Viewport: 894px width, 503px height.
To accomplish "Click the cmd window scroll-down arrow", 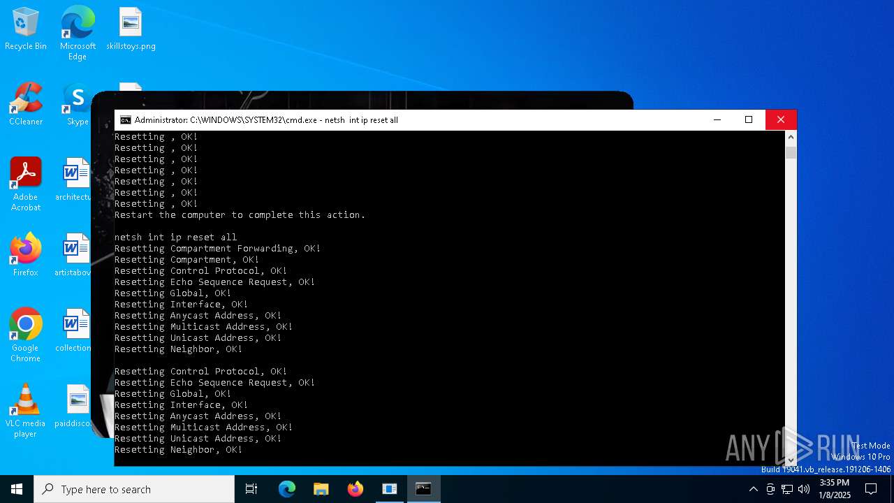I will pyautogui.click(x=791, y=460).
